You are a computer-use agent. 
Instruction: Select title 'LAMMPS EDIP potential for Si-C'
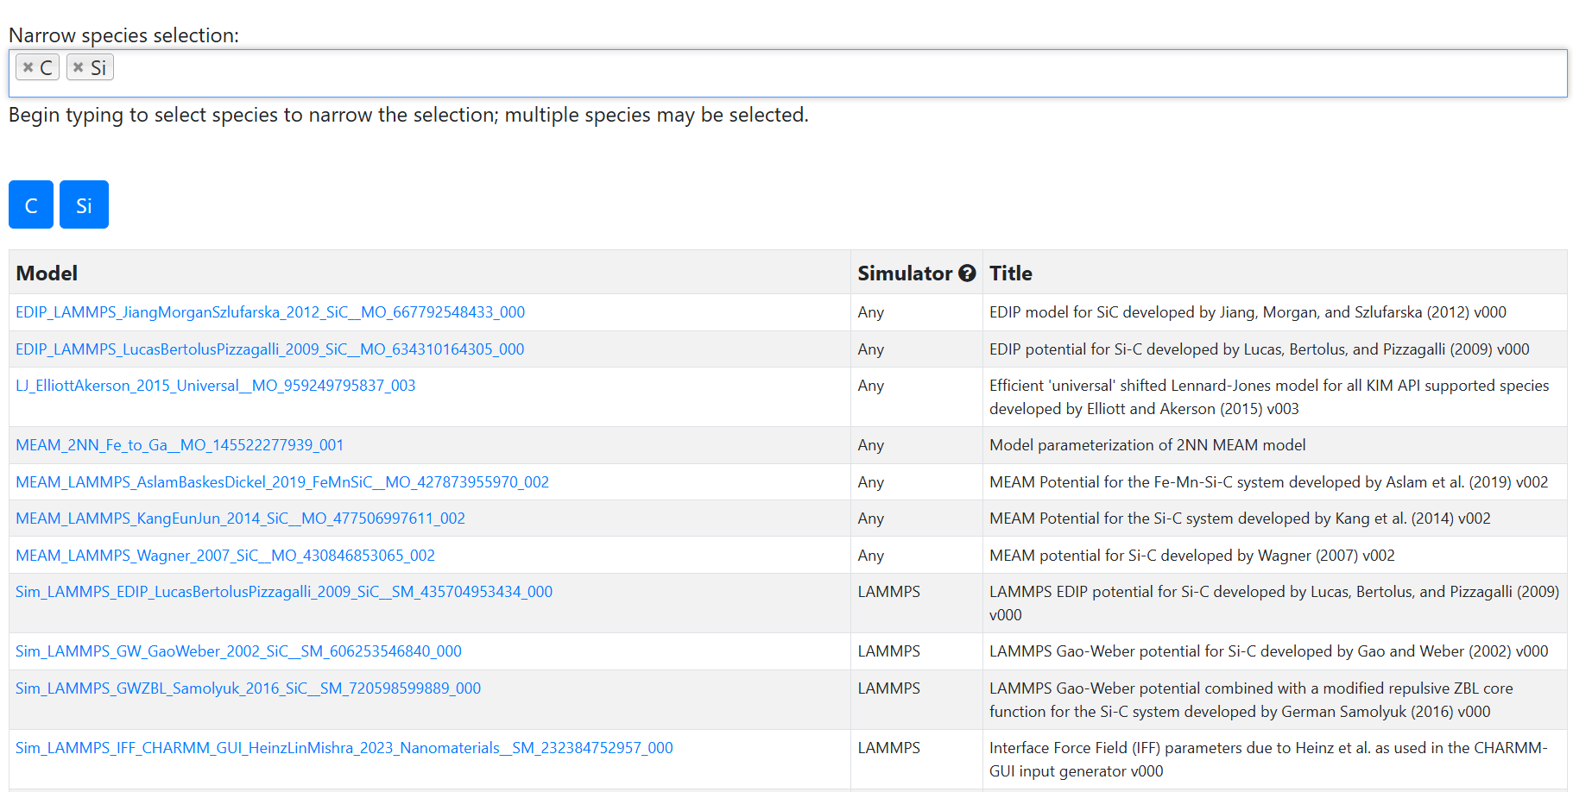click(x=1274, y=603)
